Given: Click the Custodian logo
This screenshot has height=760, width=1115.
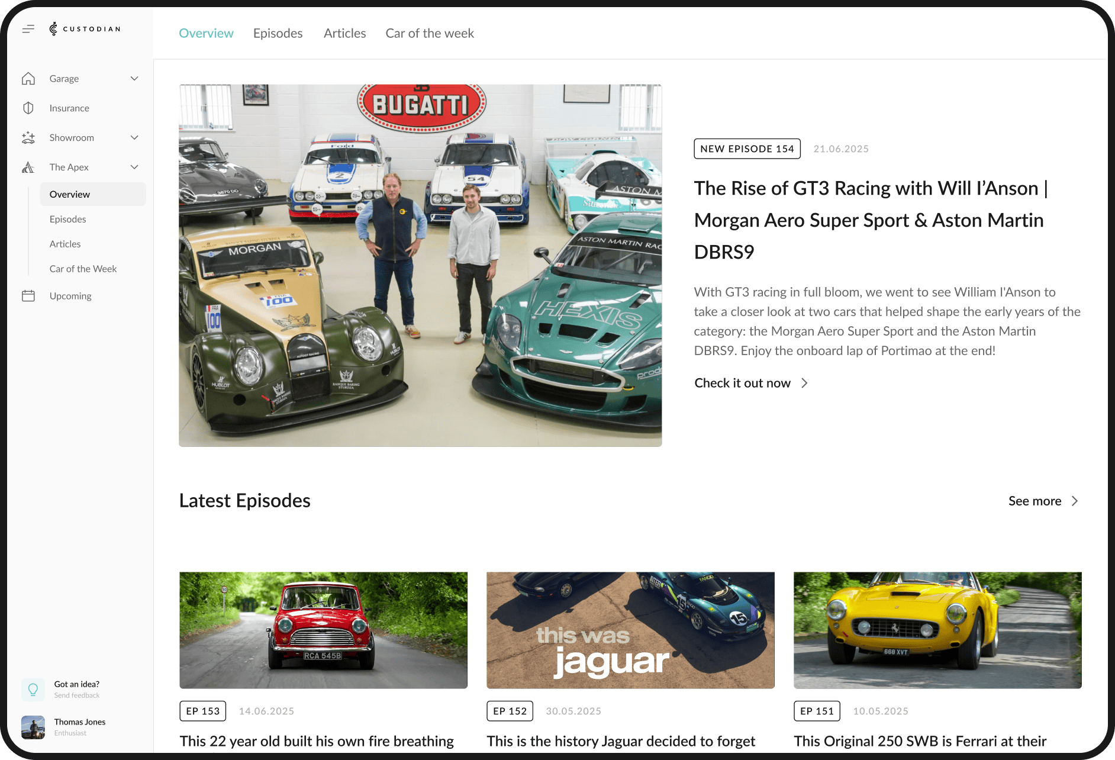Looking at the screenshot, I should pyautogui.click(x=85, y=28).
